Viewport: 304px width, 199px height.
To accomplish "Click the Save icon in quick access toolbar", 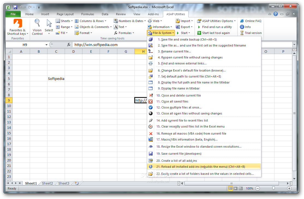I will tap(15, 7).
